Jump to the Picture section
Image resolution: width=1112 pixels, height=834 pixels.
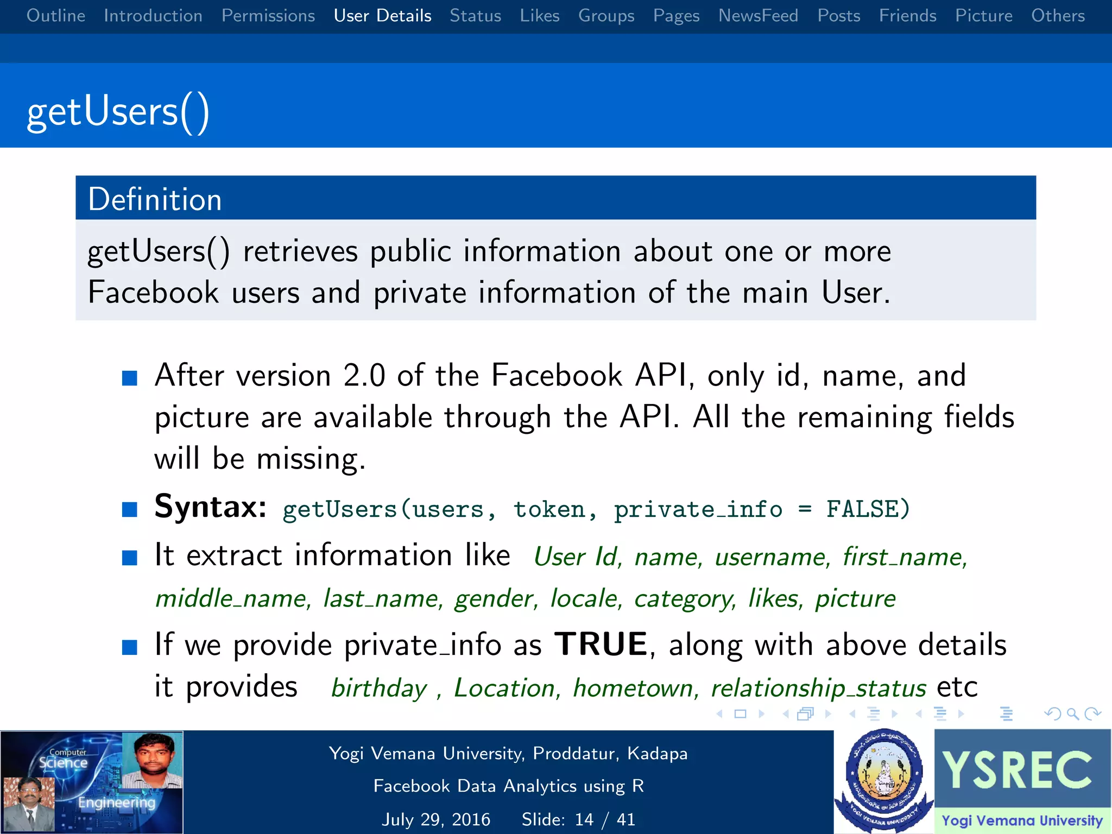(x=984, y=16)
